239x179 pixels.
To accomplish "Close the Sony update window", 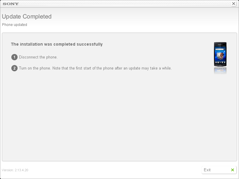I will tap(234, 4).
